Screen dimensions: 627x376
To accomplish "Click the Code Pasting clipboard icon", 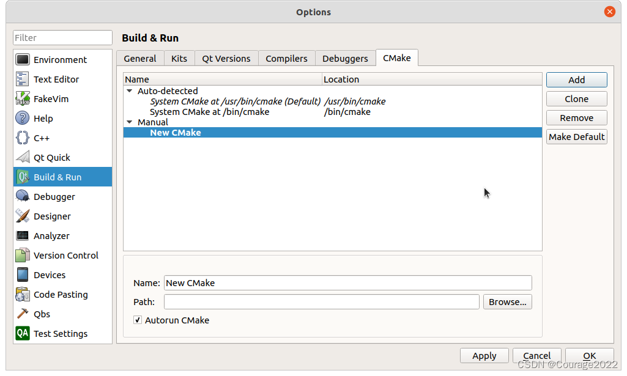I will pos(23,295).
